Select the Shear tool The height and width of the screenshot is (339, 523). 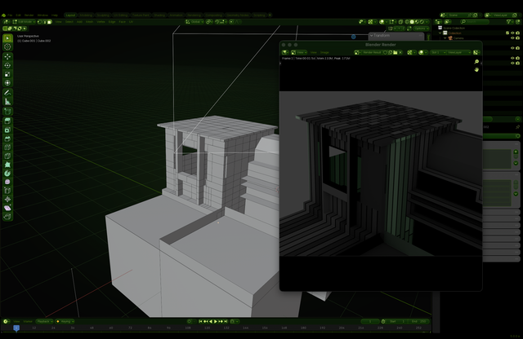[x=7, y=208]
